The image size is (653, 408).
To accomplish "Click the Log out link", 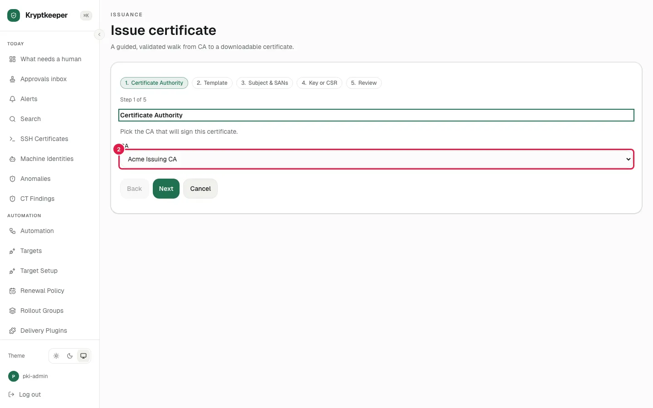I will point(25,395).
